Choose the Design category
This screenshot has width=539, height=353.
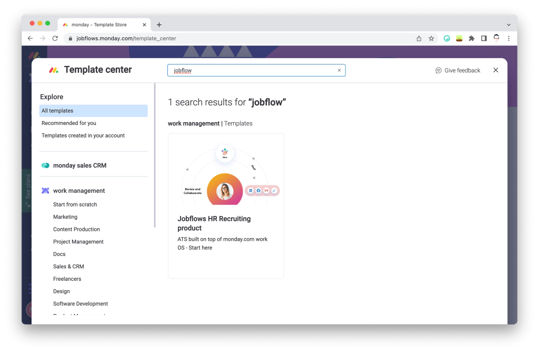pyautogui.click(x=62, y=291)
